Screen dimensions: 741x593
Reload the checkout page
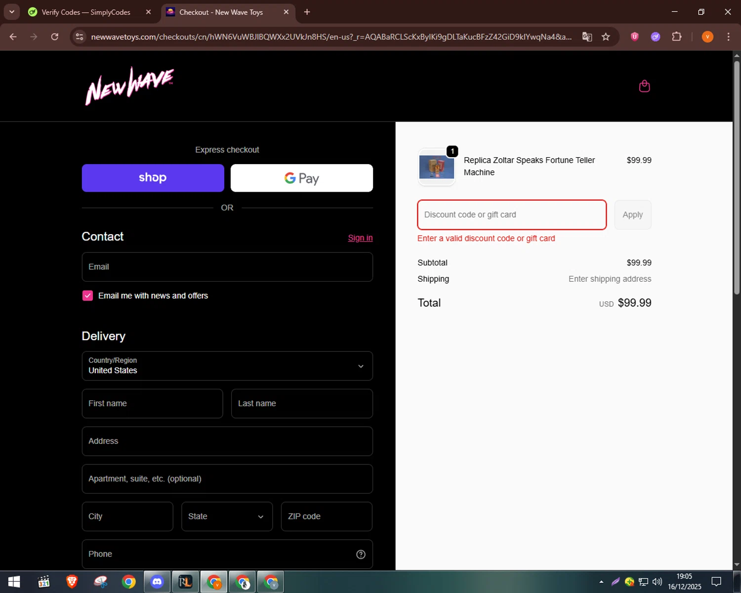pos(54,37)
